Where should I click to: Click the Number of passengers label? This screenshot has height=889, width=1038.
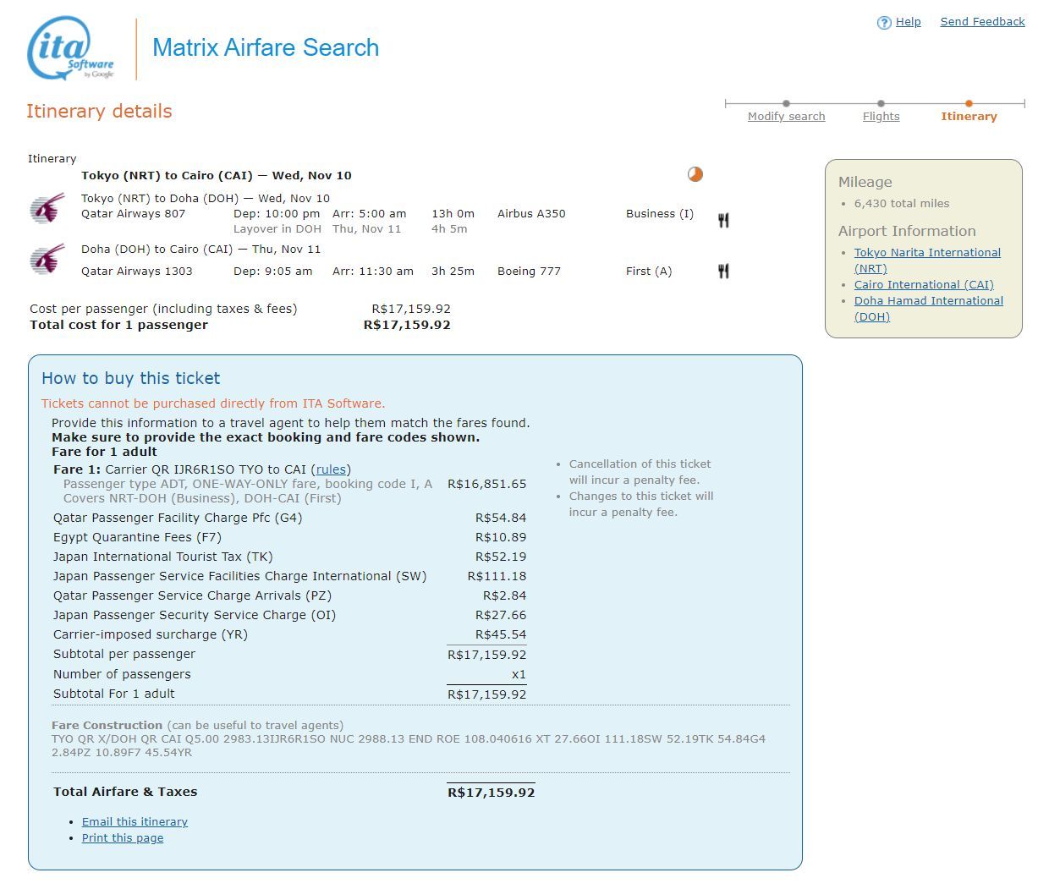[122, 675]
